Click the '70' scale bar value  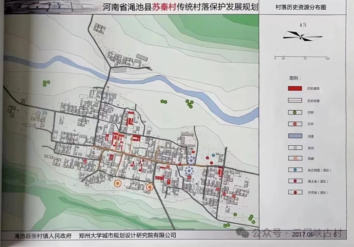click(x=305, y=58)
